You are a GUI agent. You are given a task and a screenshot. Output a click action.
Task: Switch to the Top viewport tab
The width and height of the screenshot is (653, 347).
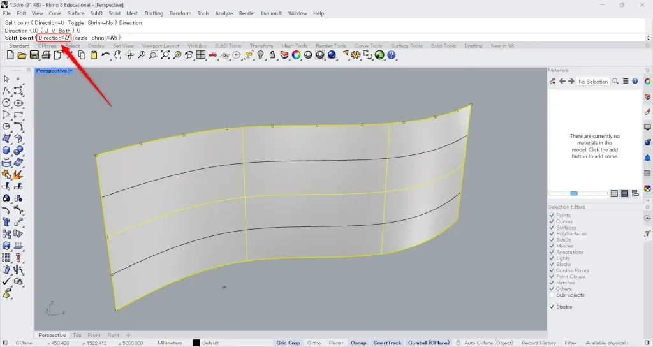[x=77, y=335]
